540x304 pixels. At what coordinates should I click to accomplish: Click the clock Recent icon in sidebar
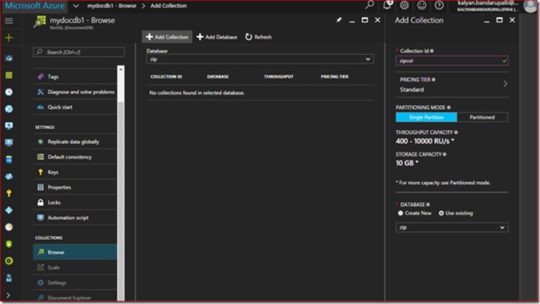pos(9,92)
